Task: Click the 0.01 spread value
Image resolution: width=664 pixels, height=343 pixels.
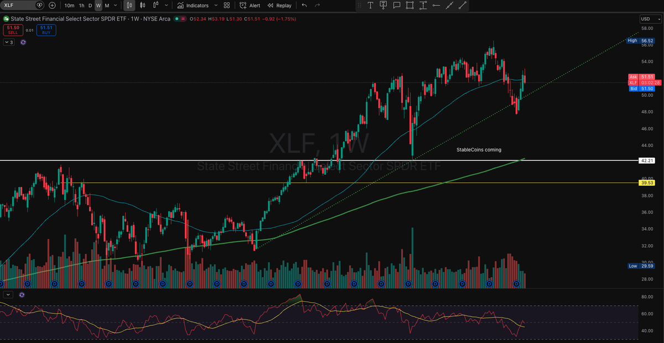Action: coord(30,30)
